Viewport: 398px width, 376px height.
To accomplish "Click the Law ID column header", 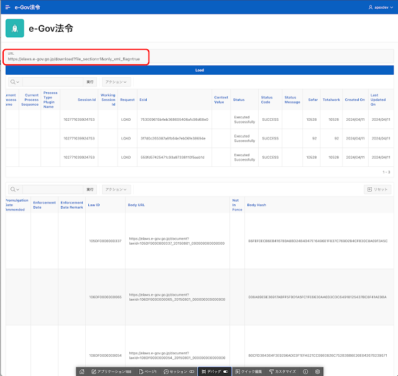I will tap(94, 205).
